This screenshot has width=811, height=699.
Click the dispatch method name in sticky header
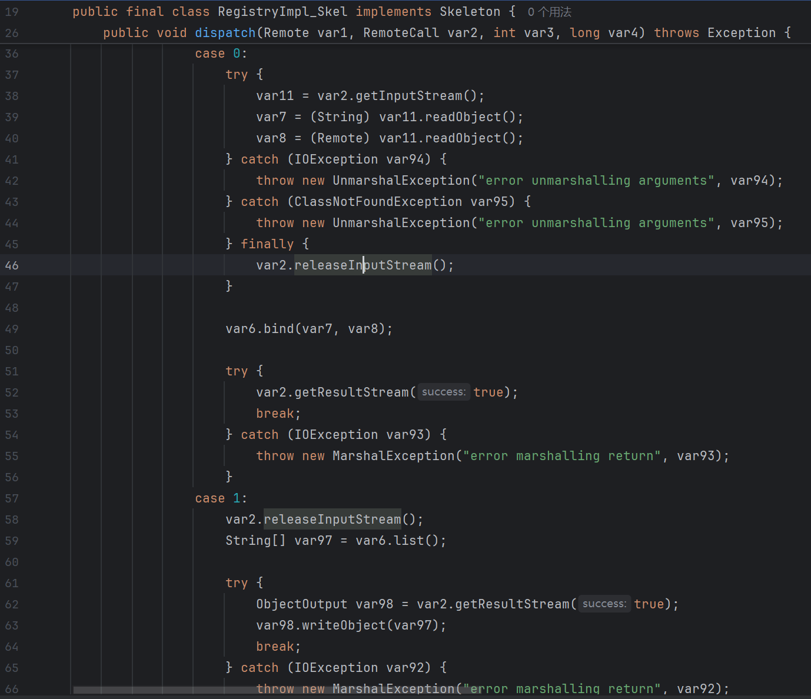pos(225,33)
